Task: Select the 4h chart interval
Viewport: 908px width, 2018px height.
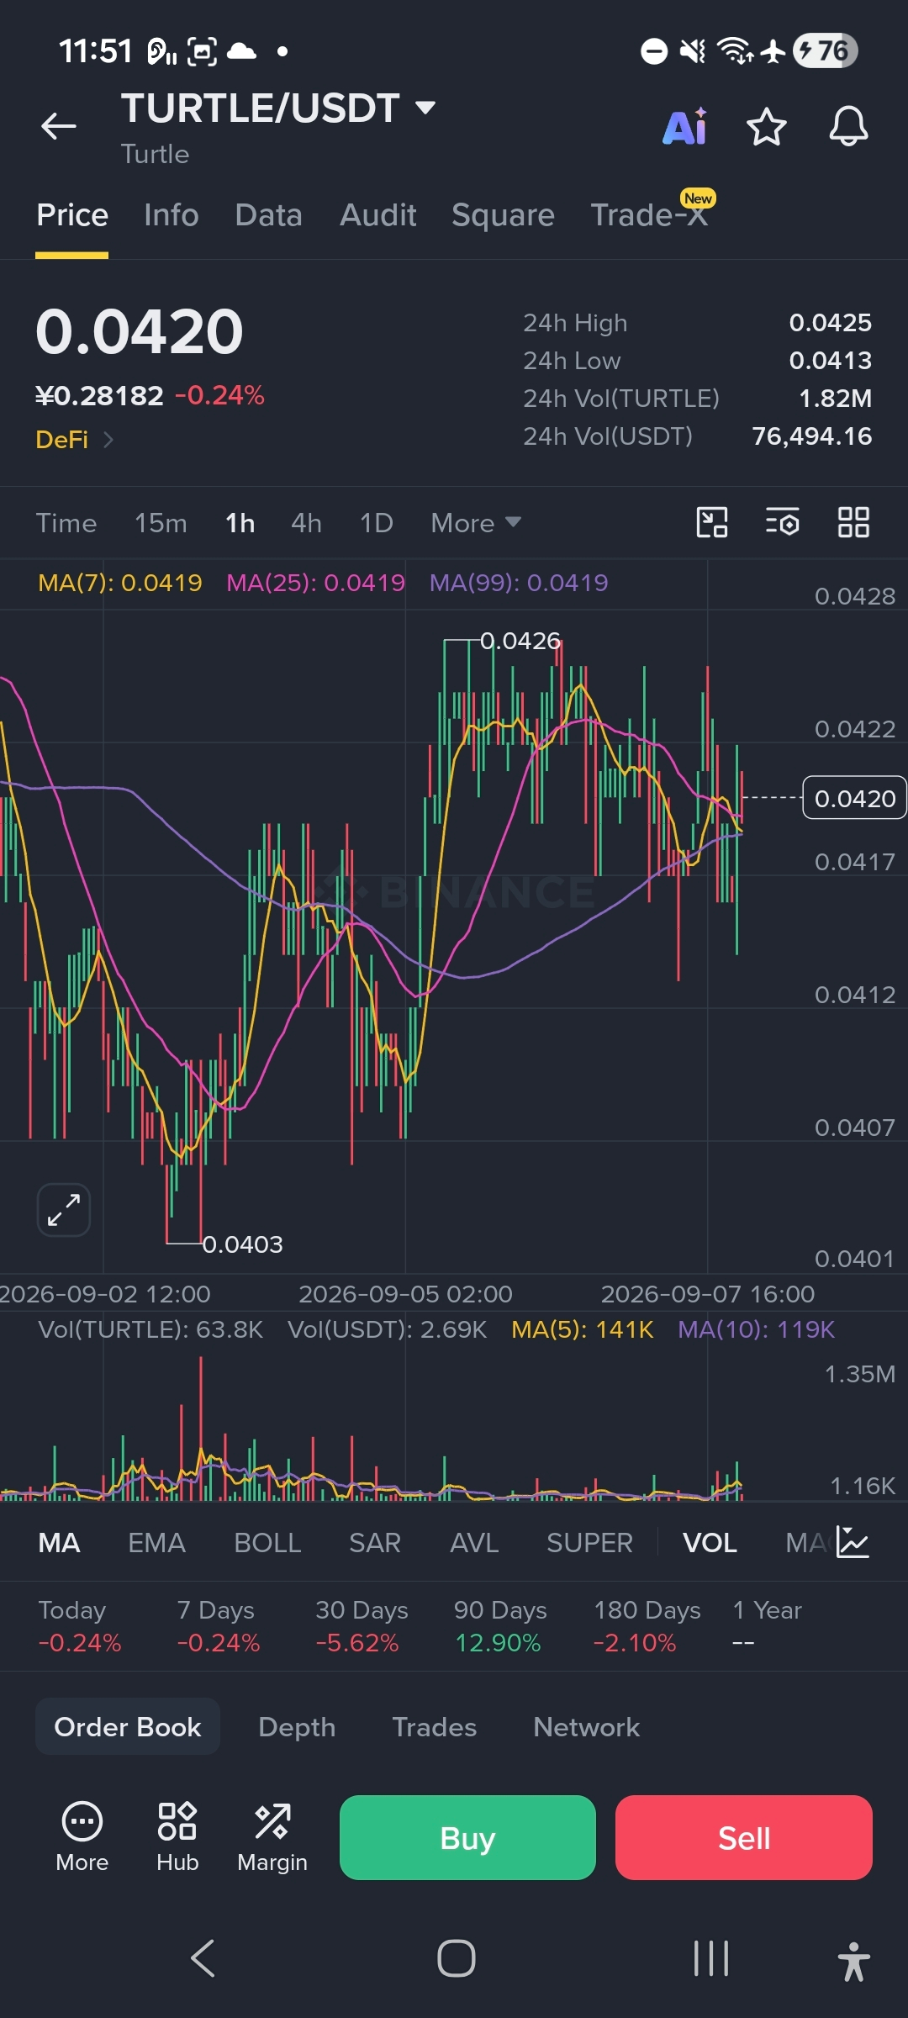Action: click(x=306, y=523)
